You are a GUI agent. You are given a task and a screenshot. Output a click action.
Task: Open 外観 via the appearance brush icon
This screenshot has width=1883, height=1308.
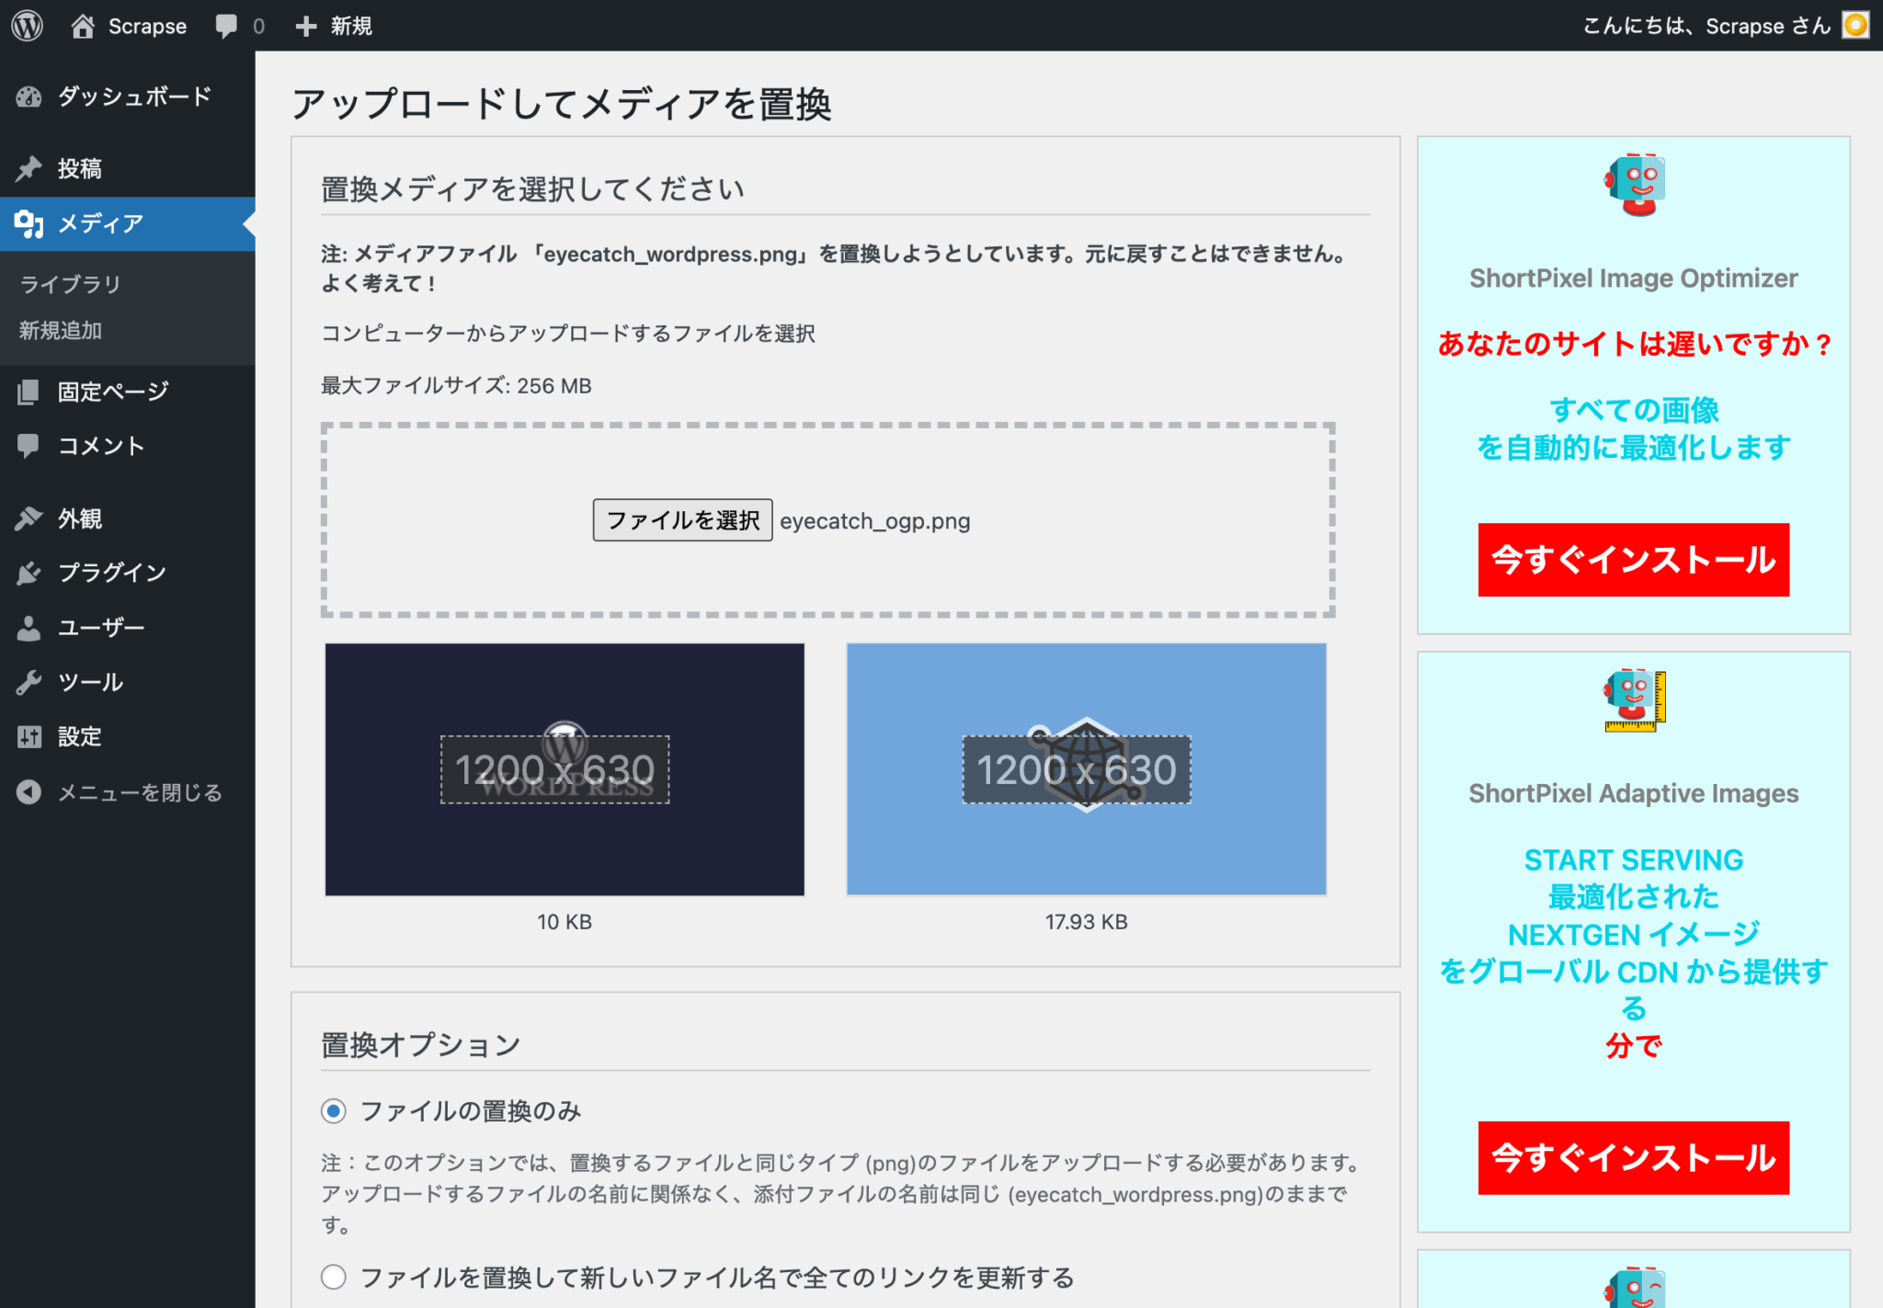point(29,518)
